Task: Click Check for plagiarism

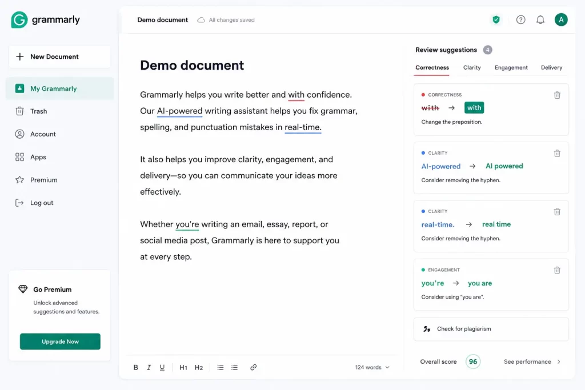Action: [491, 329]
